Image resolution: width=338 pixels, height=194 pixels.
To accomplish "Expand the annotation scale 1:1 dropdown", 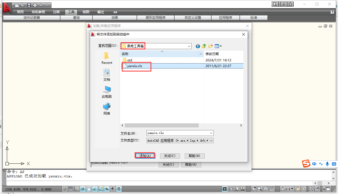I will 292,189.
